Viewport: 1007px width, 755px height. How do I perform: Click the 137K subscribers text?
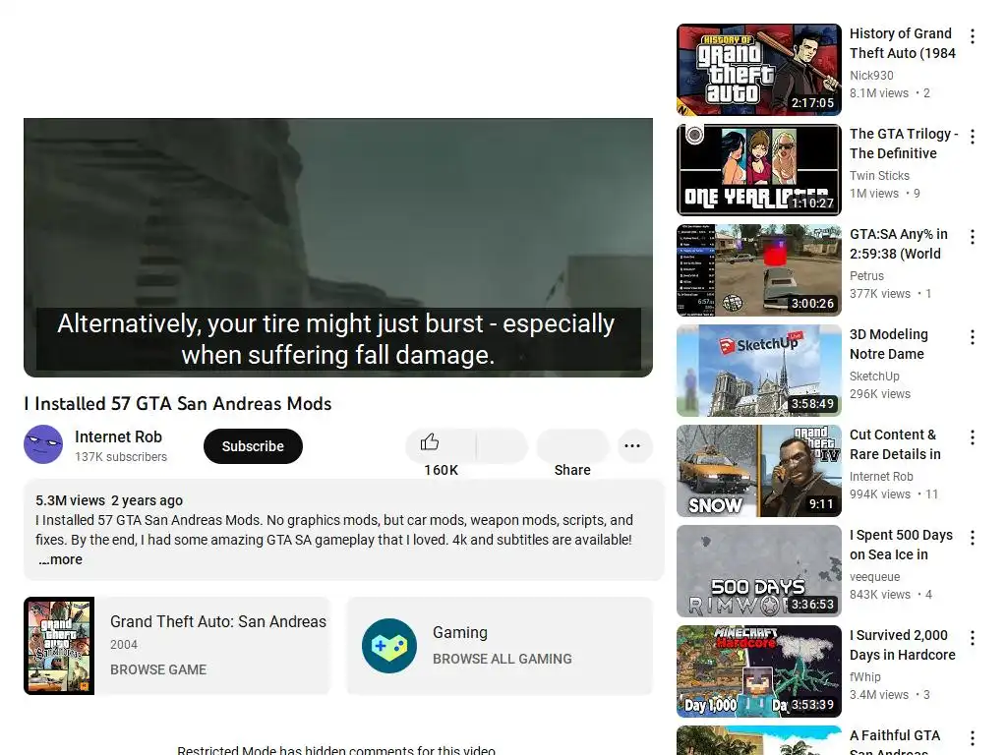pyautogui.click(x=121, y=456)
